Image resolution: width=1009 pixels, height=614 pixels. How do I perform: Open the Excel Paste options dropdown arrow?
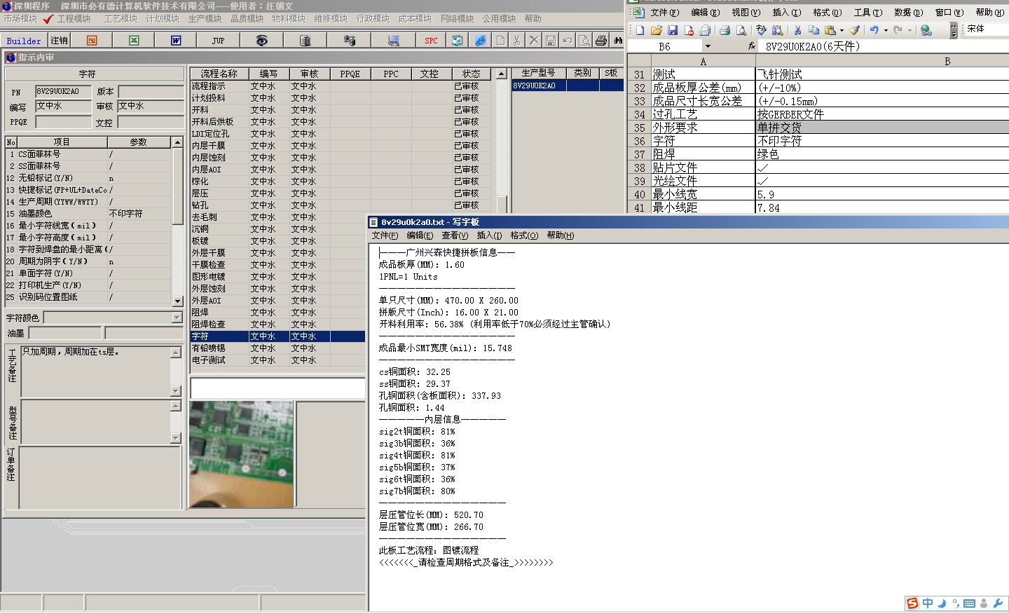842,30
